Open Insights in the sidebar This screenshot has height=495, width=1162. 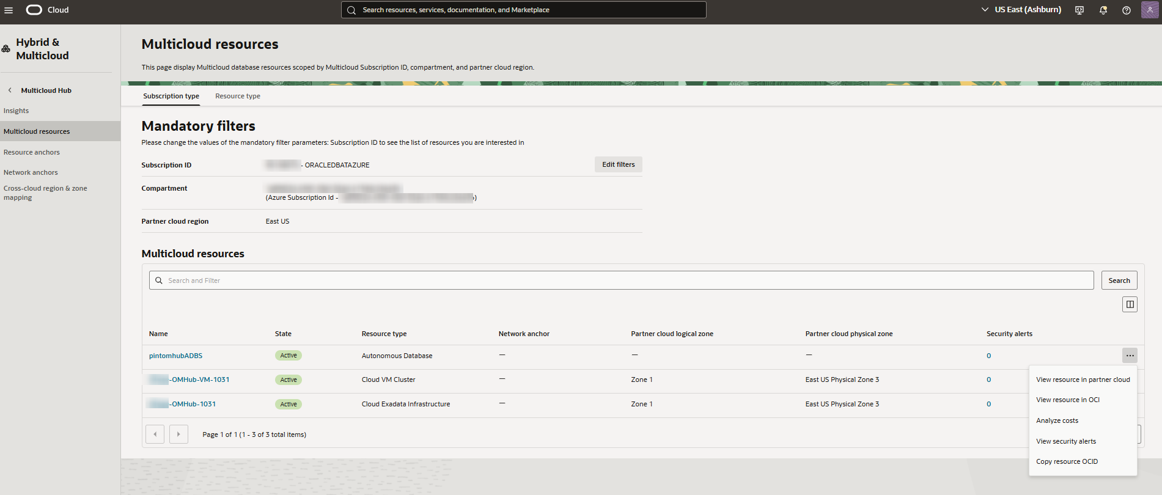point(17,111)
